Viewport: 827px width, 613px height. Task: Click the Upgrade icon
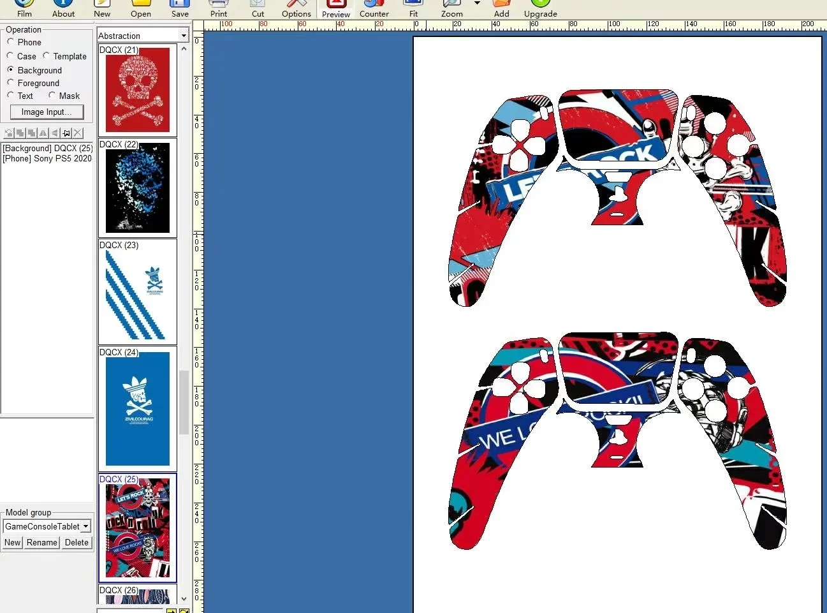point(541,9)
